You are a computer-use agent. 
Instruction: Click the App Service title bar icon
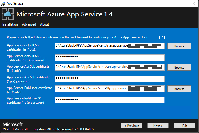point(3,3)
